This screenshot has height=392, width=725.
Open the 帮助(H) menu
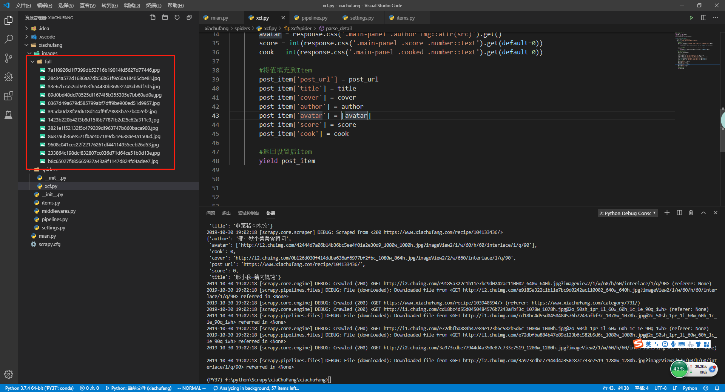click(176, 5)
